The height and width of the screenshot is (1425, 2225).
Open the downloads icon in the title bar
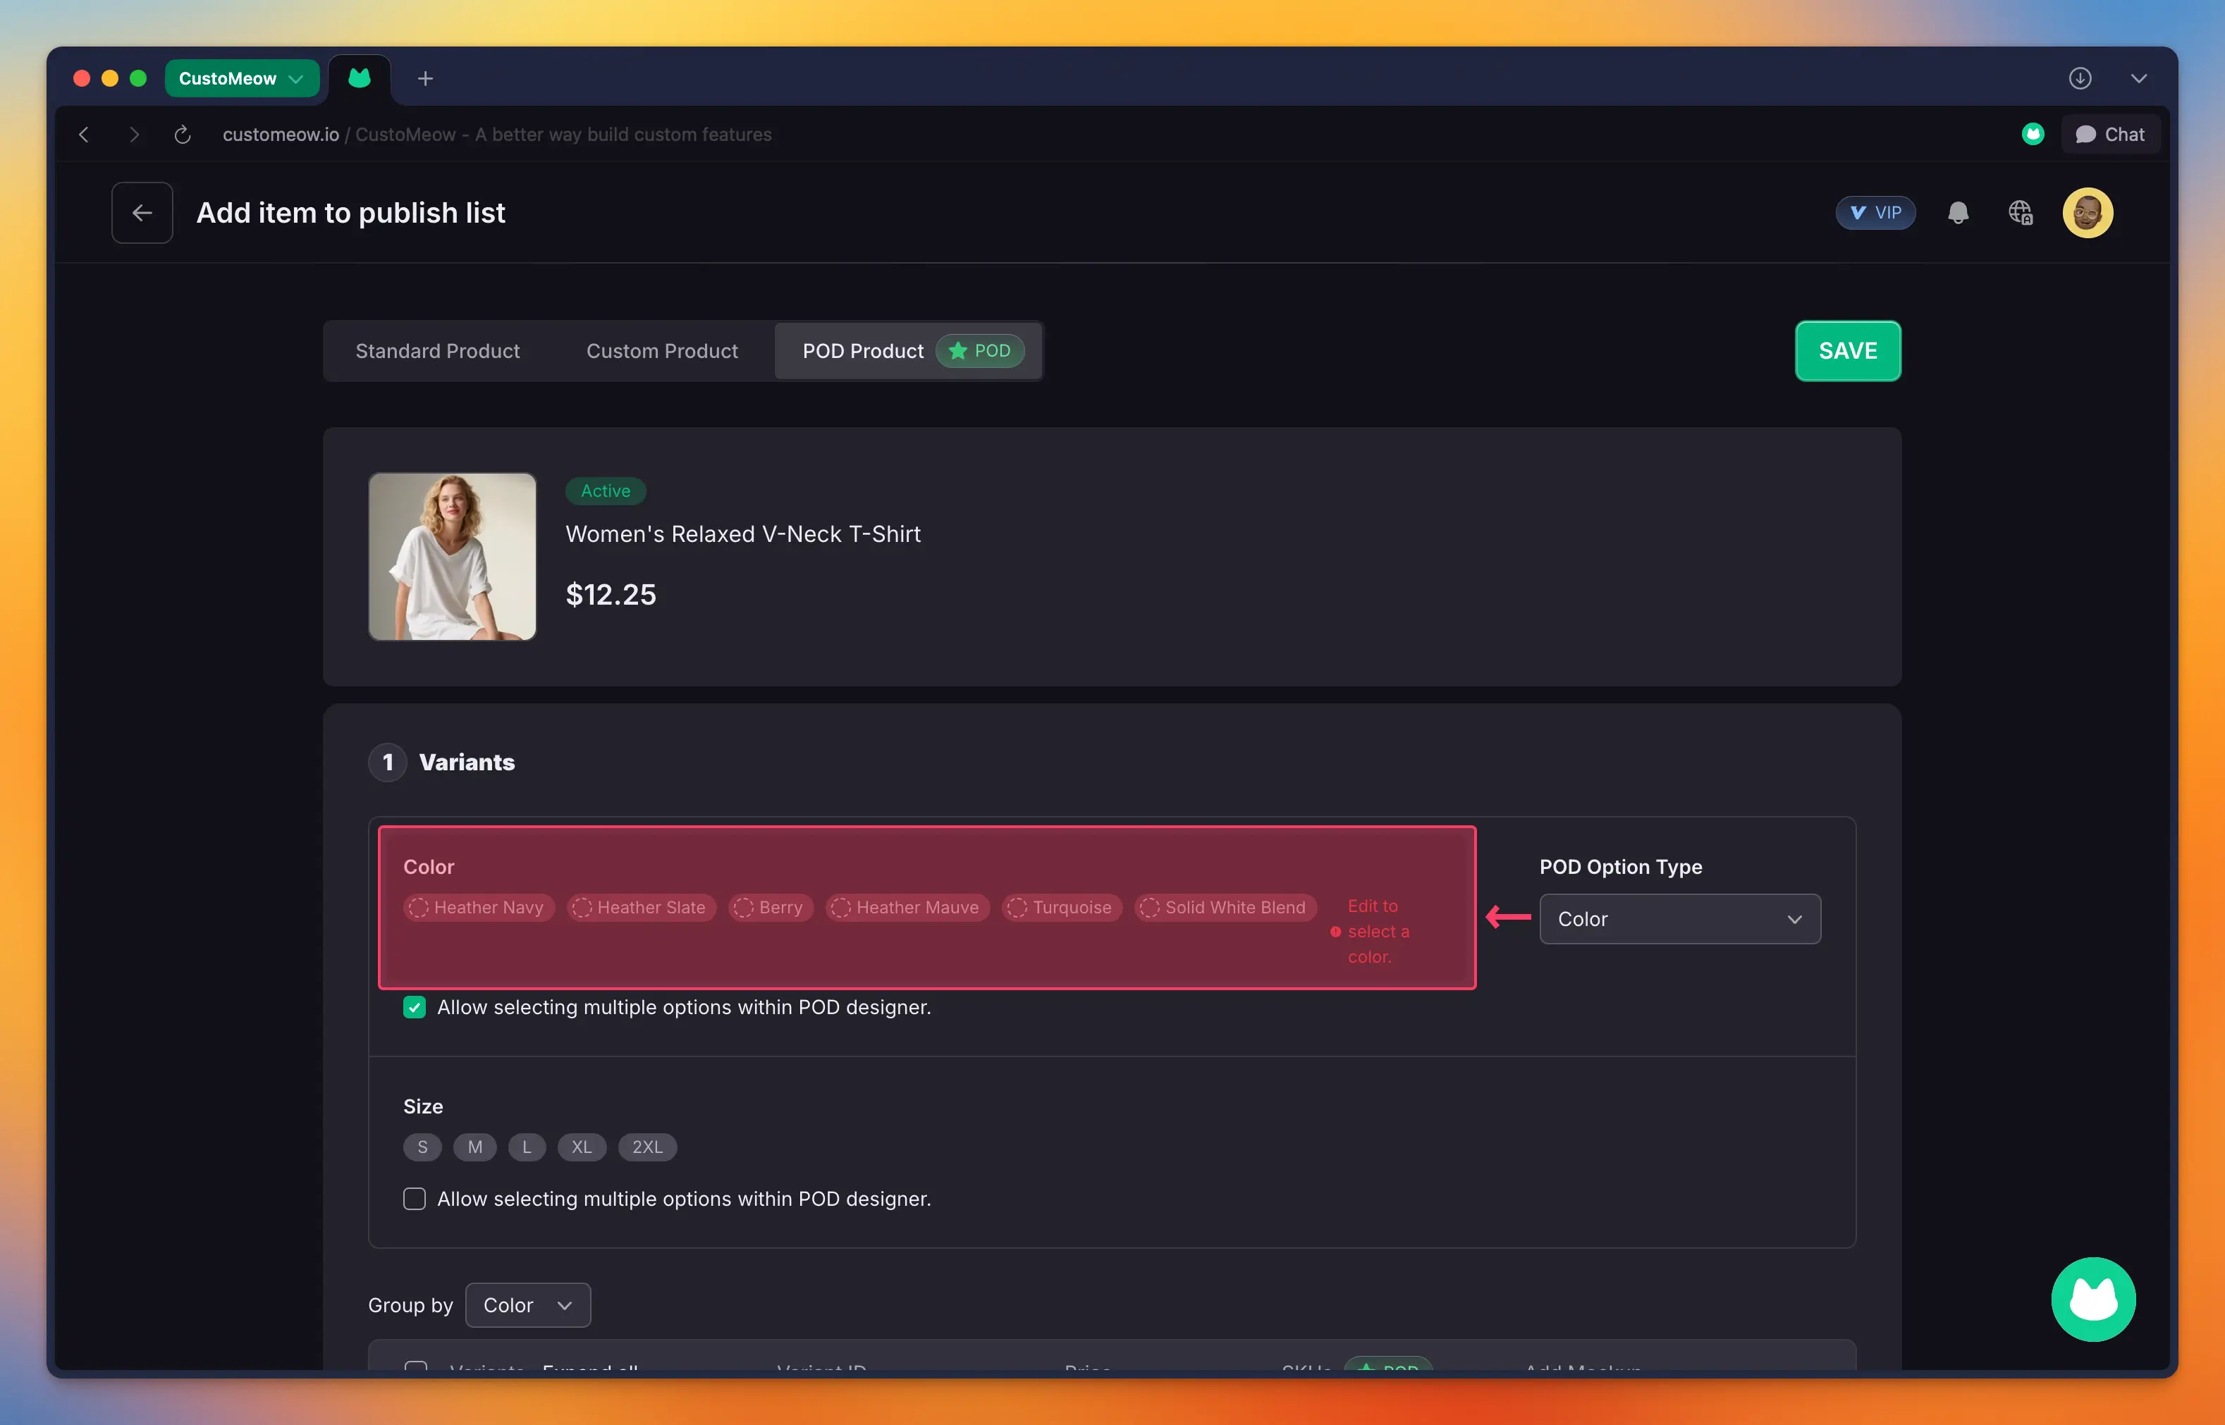pos(2080,79)
